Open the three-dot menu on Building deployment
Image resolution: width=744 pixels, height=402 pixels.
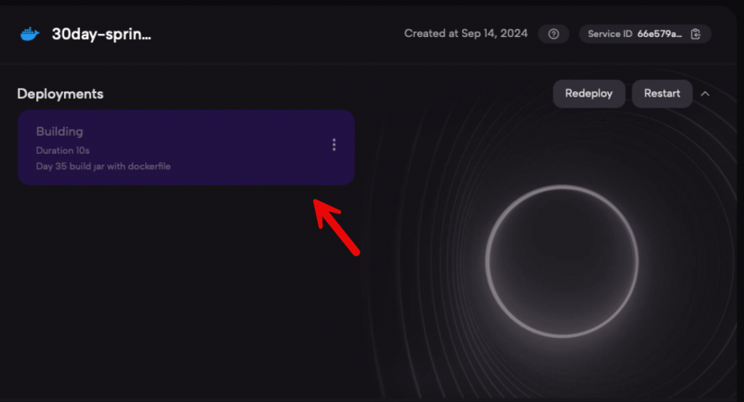(x=334, y=144)
